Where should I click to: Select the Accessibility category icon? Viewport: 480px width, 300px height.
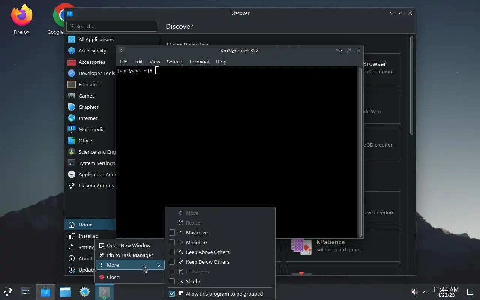(x=72, y=51)
